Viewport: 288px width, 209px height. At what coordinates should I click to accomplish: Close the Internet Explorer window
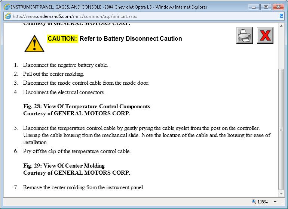(x=278, y=7)
